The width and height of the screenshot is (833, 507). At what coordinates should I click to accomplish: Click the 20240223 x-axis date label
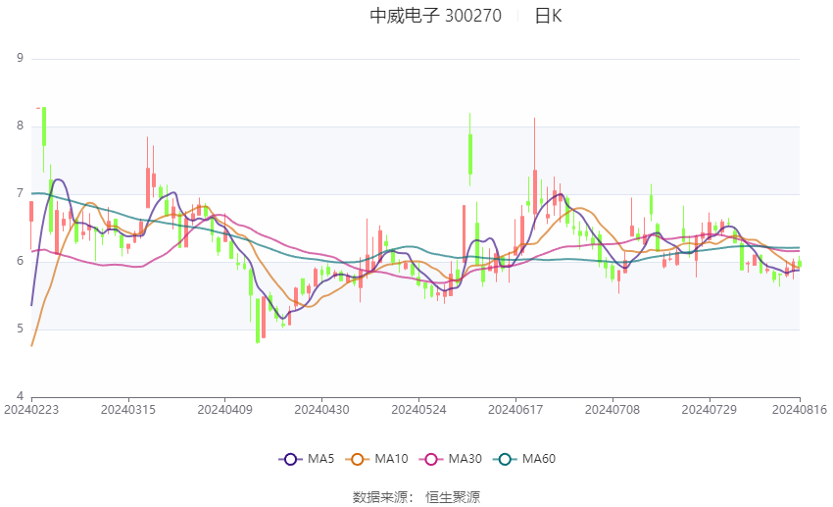tap(31, 410)
